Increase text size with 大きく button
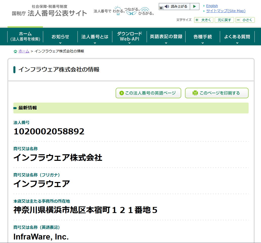 [203, 20]
